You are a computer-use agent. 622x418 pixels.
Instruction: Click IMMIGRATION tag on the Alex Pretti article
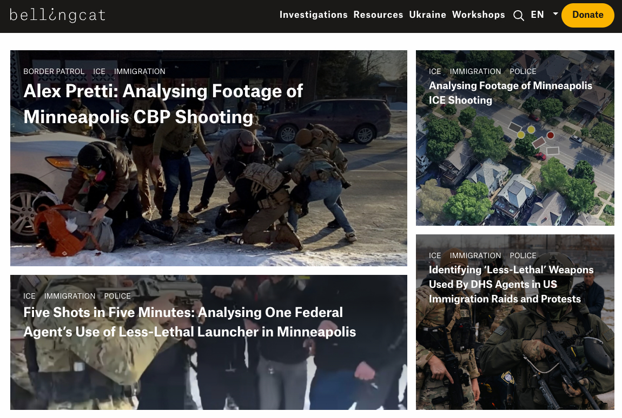pyautogui.click(x=140, y=71)
